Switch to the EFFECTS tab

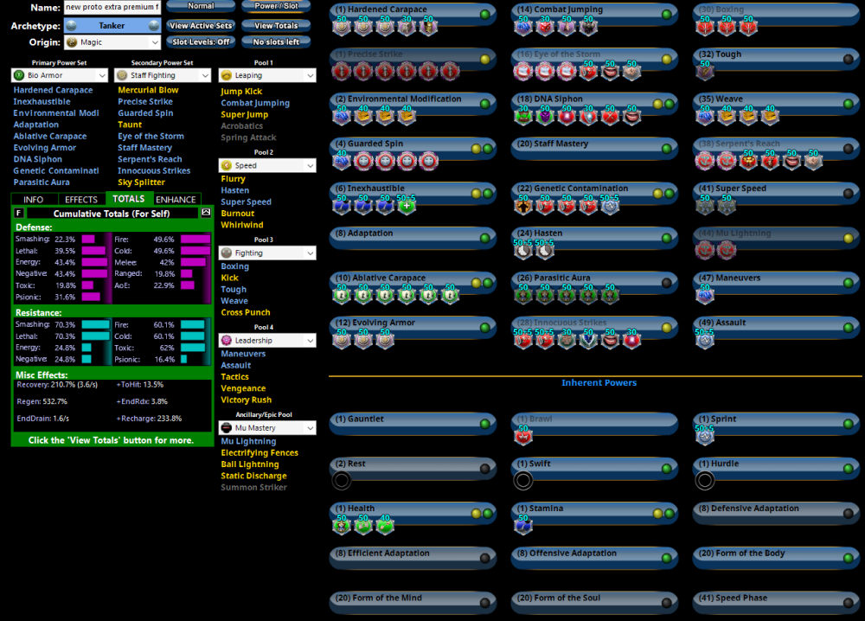coord(81,199)
